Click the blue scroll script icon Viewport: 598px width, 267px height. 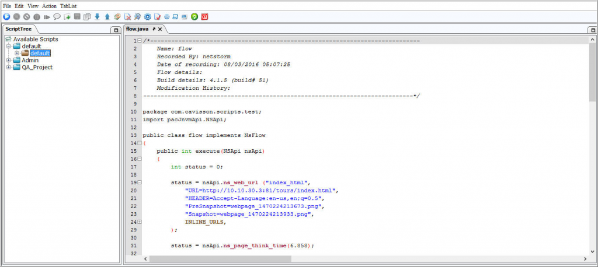click(x=175, y=17)
